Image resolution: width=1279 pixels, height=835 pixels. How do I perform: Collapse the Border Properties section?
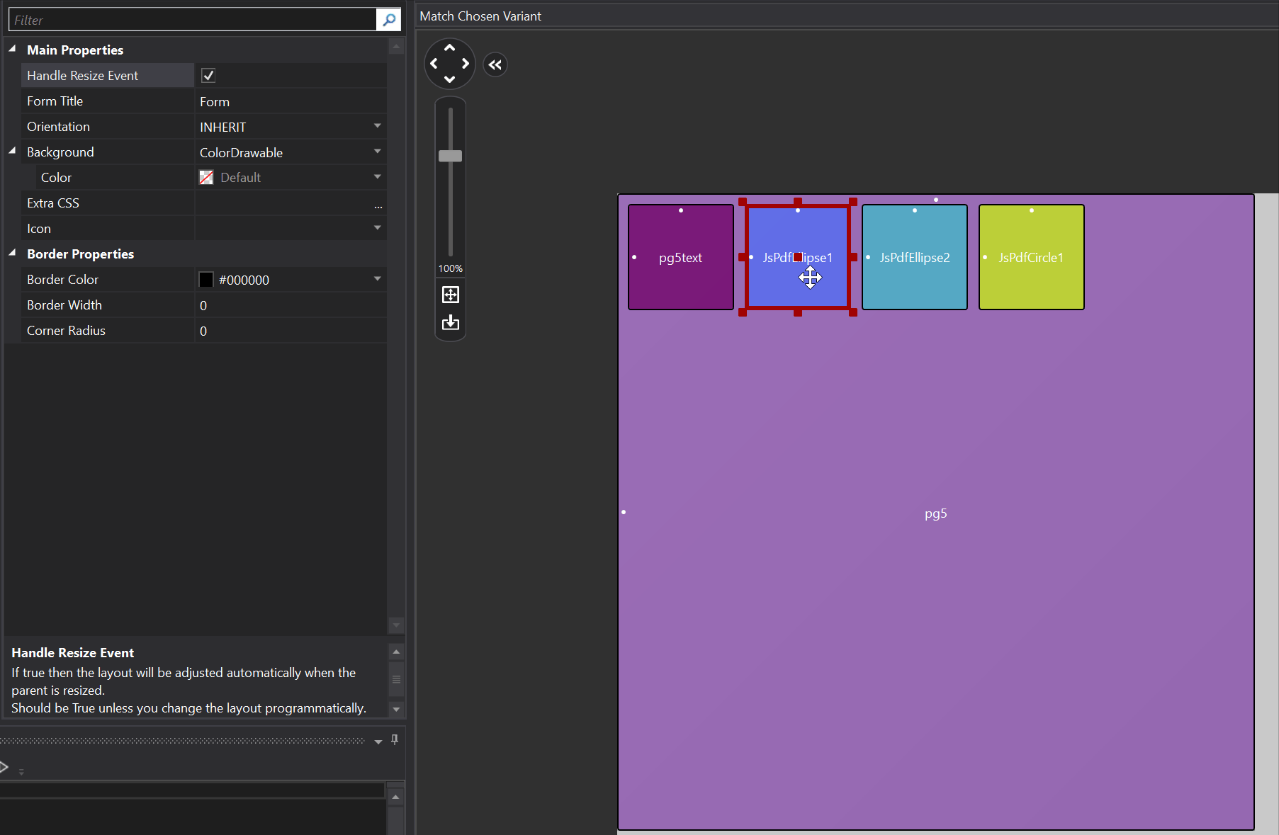pos(13,254)
